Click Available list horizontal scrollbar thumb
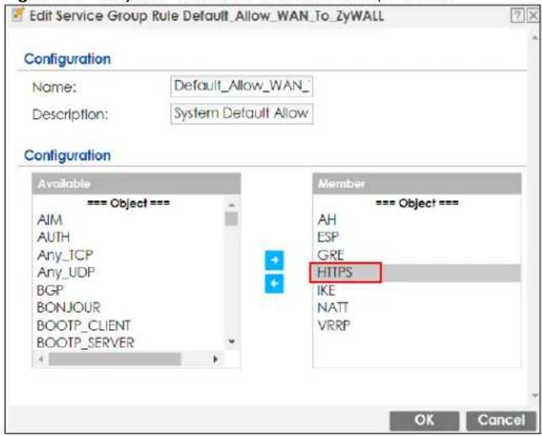 [115, 359]
